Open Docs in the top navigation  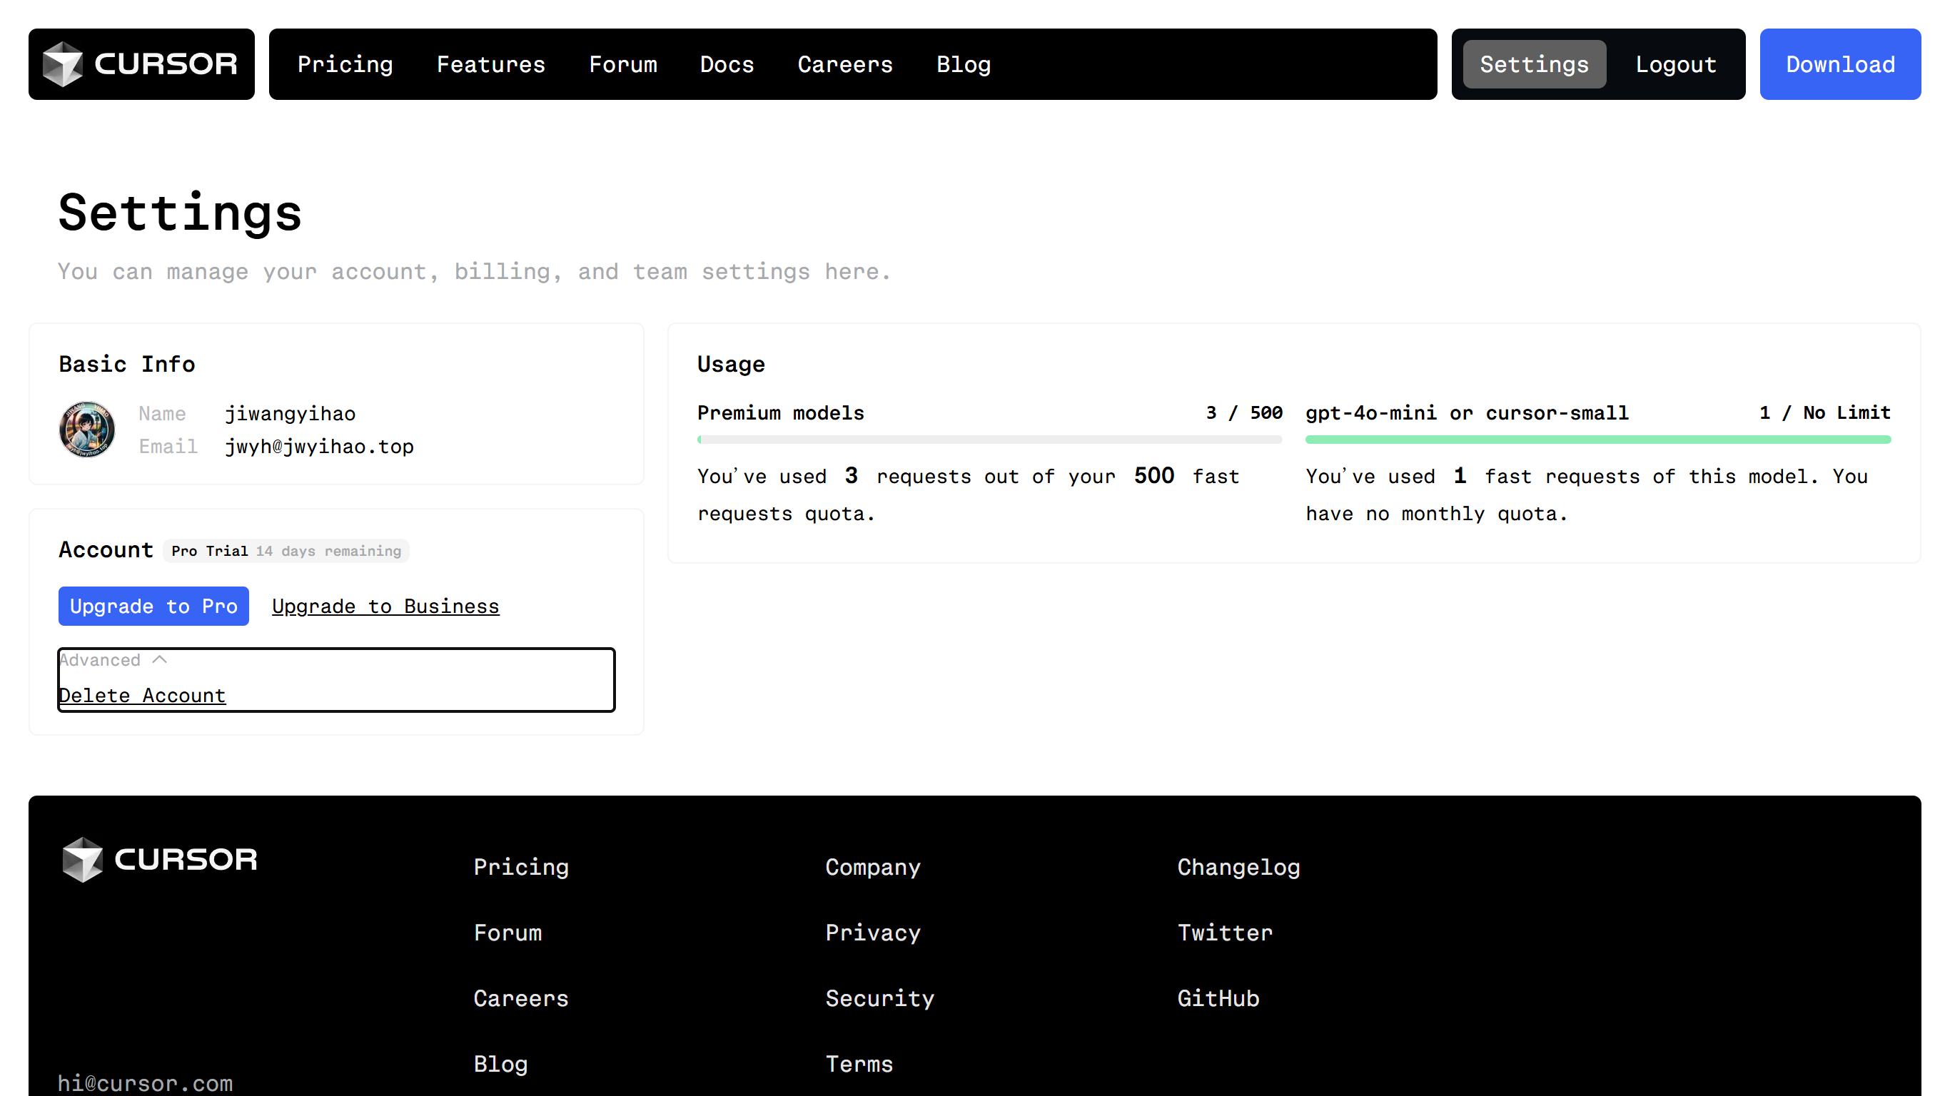(x=727, y=64)
